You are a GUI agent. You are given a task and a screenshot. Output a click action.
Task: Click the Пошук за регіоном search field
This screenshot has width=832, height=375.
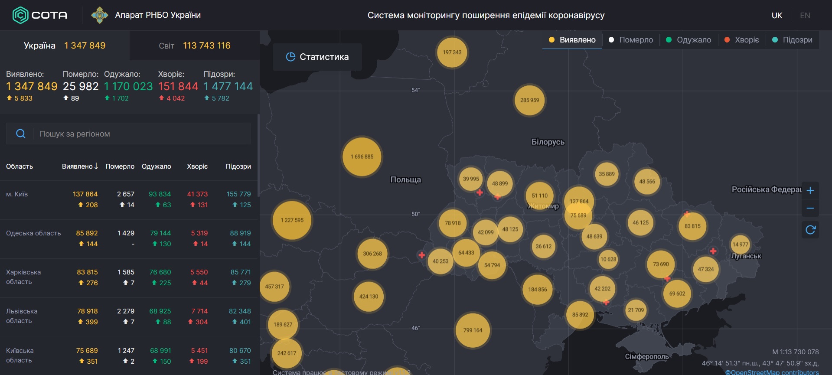point(143,134)
